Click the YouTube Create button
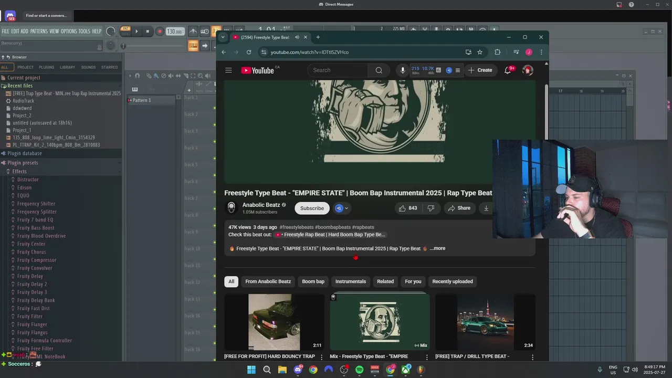The height and width of the screenshot is (378, 672). (480, 70)
